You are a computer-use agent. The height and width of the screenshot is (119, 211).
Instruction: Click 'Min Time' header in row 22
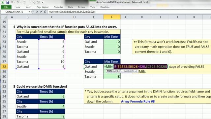pos(112,37)
